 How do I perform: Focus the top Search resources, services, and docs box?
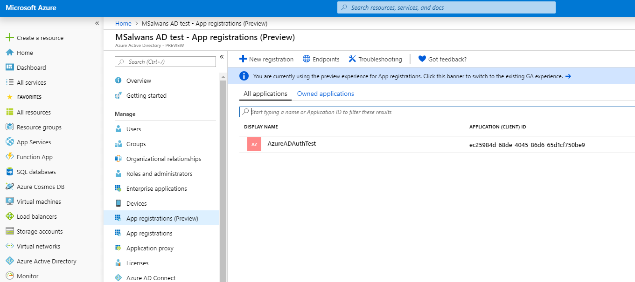click(x=447, y=7)
